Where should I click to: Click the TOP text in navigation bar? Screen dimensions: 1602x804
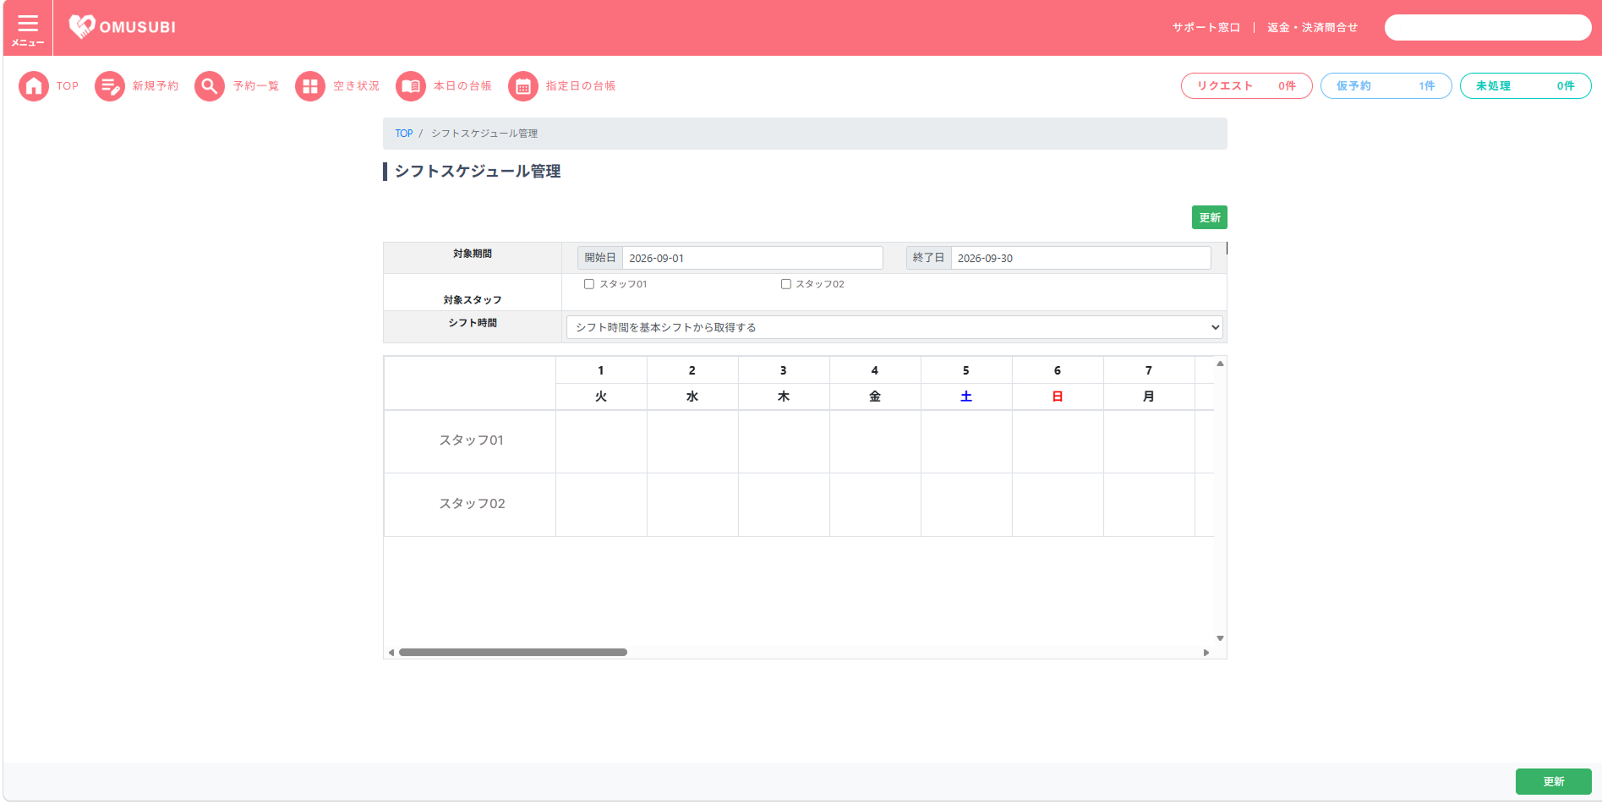pos(68,86)
